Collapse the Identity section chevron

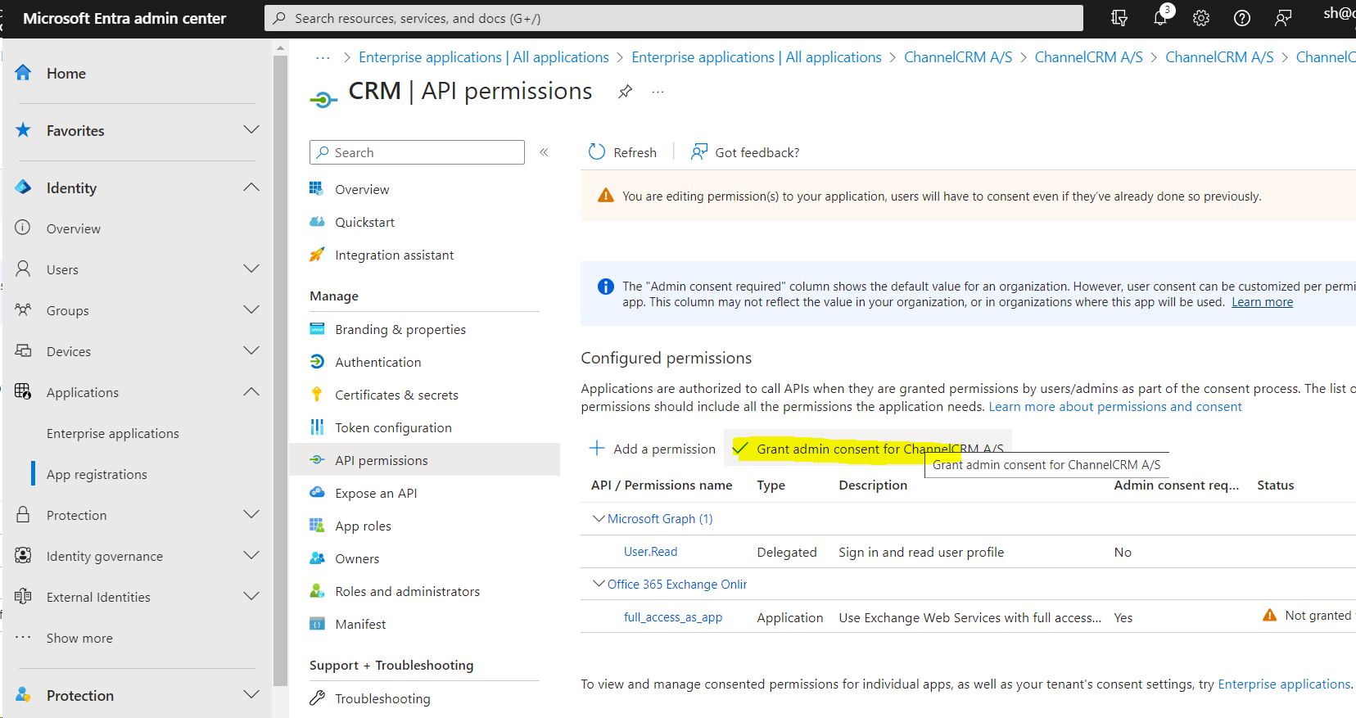pyautogui.click(x=251, y=187)
